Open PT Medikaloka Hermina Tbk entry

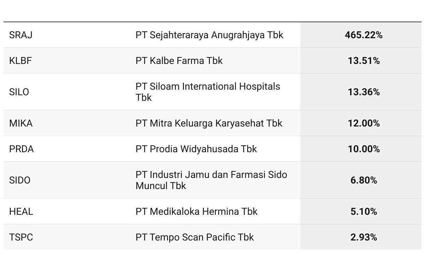[x=196, y=212]
